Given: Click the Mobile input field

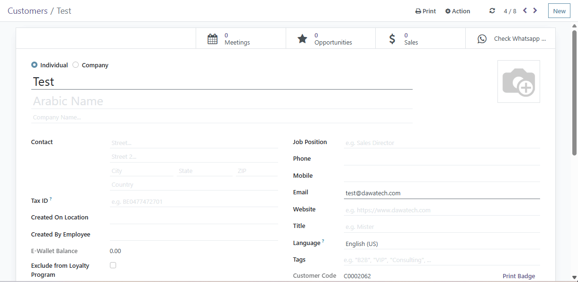Looking at the screenshot, I should pyautogui.click(x=442, y=176).
